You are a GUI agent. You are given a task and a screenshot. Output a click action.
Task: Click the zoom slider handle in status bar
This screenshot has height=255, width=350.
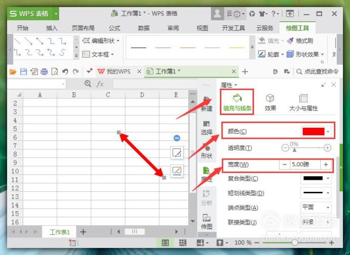point(295,242)
